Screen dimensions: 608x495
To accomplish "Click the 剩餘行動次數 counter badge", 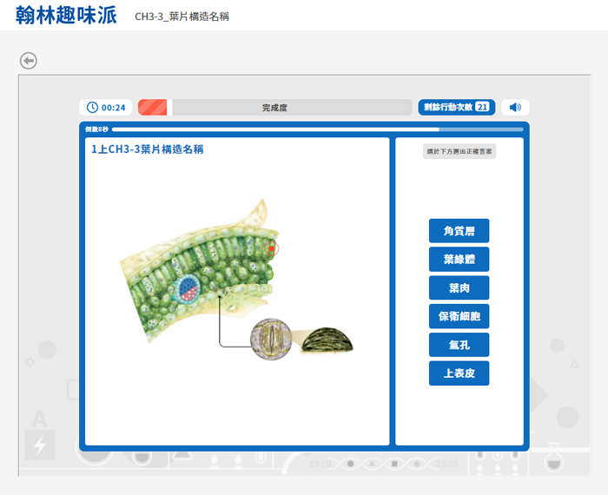I will (x=456, y=108).
